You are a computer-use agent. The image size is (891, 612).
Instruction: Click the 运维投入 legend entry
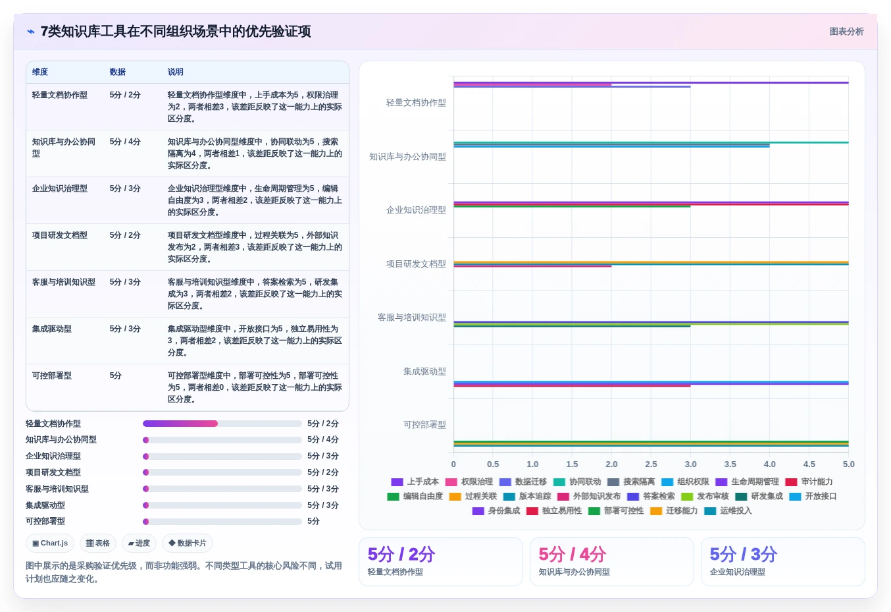pyautogui.click(x=728, y=511)
